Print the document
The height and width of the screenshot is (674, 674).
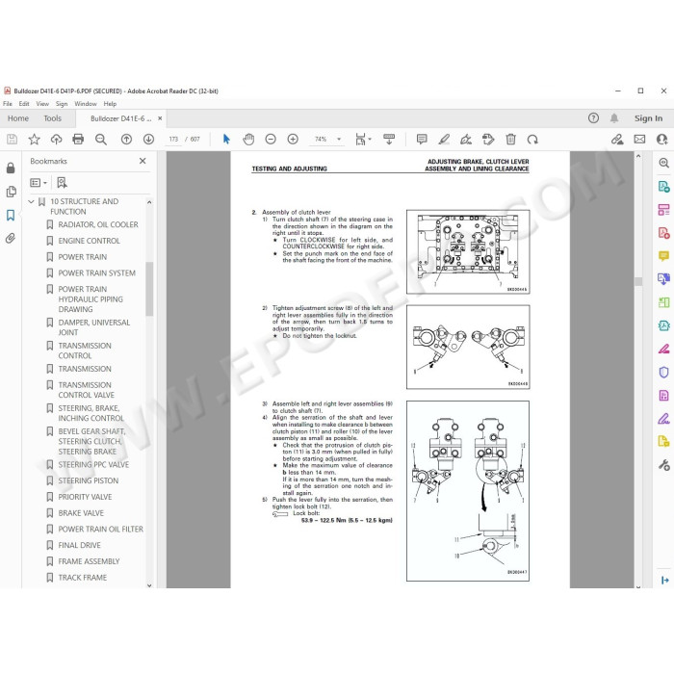click(x=78, y=140)
